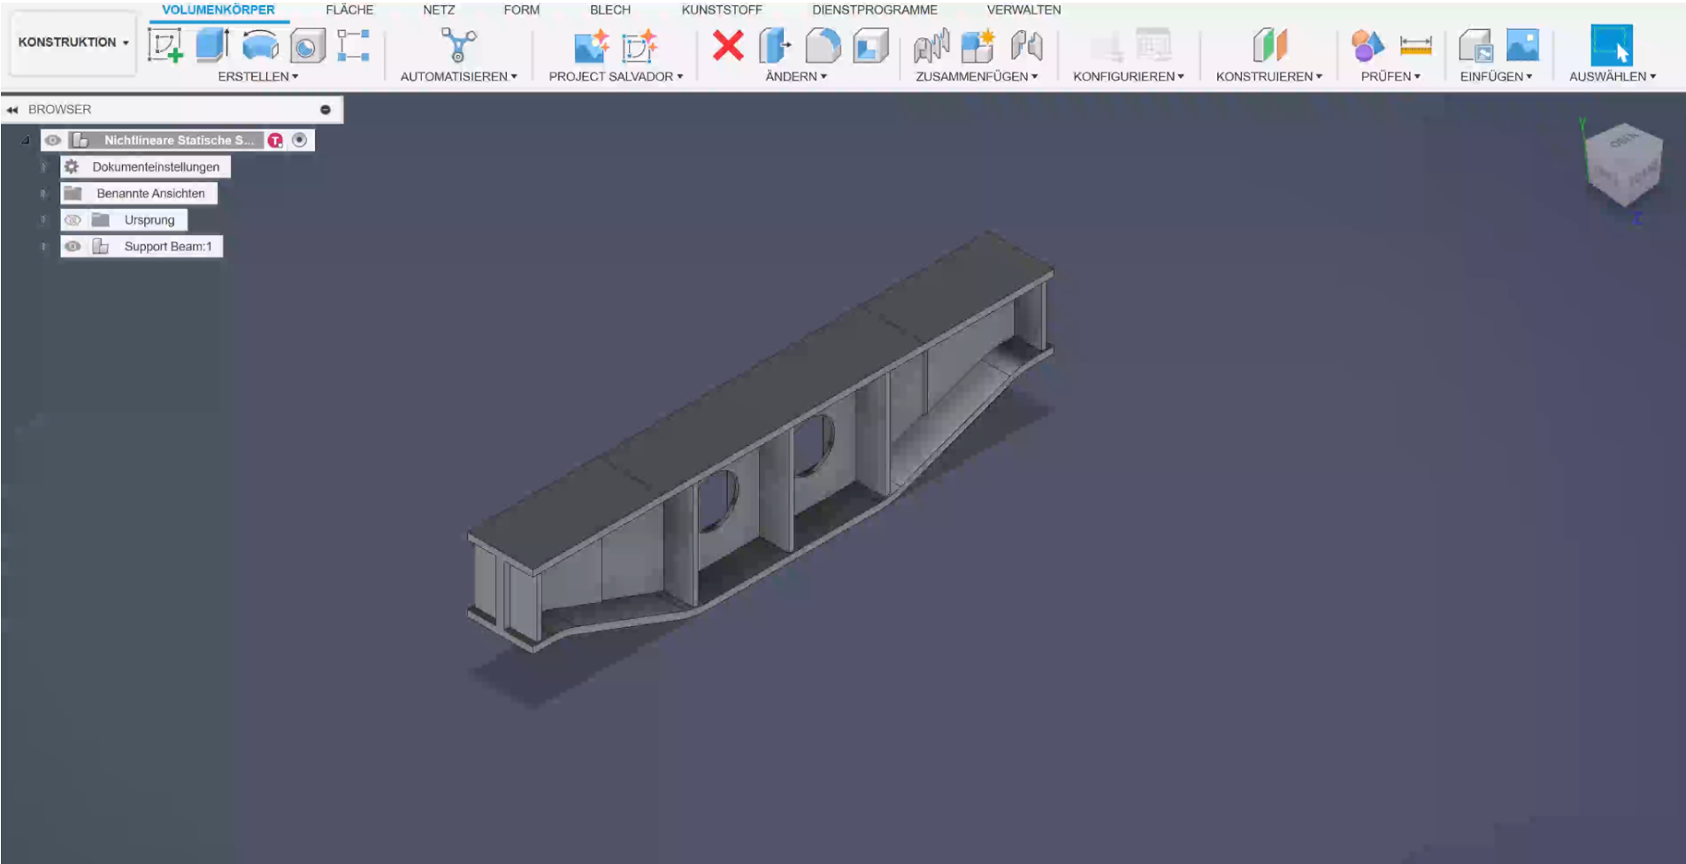Open the ERSTELLEN dropdown menu
The image size is (1686, 864).
pos(257,77)
